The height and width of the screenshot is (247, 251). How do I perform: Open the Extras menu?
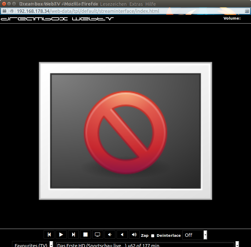coord(136,4)
